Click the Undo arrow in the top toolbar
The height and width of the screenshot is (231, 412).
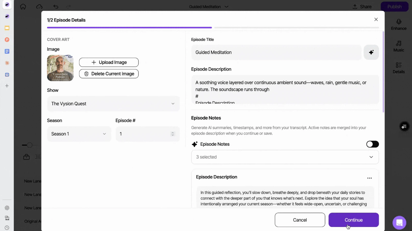pos(56,6)
